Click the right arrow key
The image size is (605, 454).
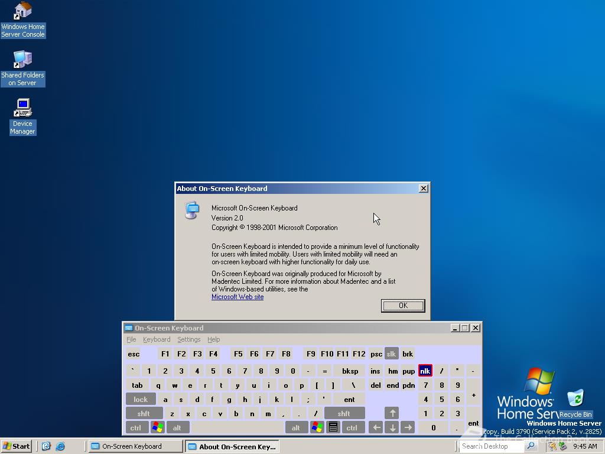pos(408,428)
